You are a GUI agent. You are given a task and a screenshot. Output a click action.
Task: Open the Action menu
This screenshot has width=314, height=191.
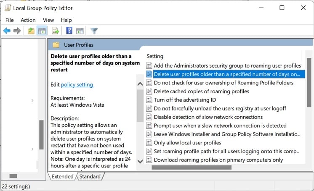coord(28,20)
